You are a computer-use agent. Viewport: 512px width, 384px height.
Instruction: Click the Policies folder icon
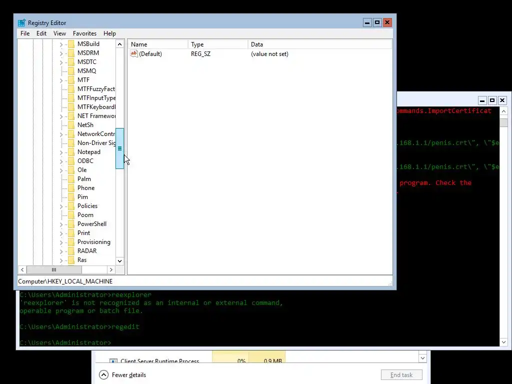[71, 206]
